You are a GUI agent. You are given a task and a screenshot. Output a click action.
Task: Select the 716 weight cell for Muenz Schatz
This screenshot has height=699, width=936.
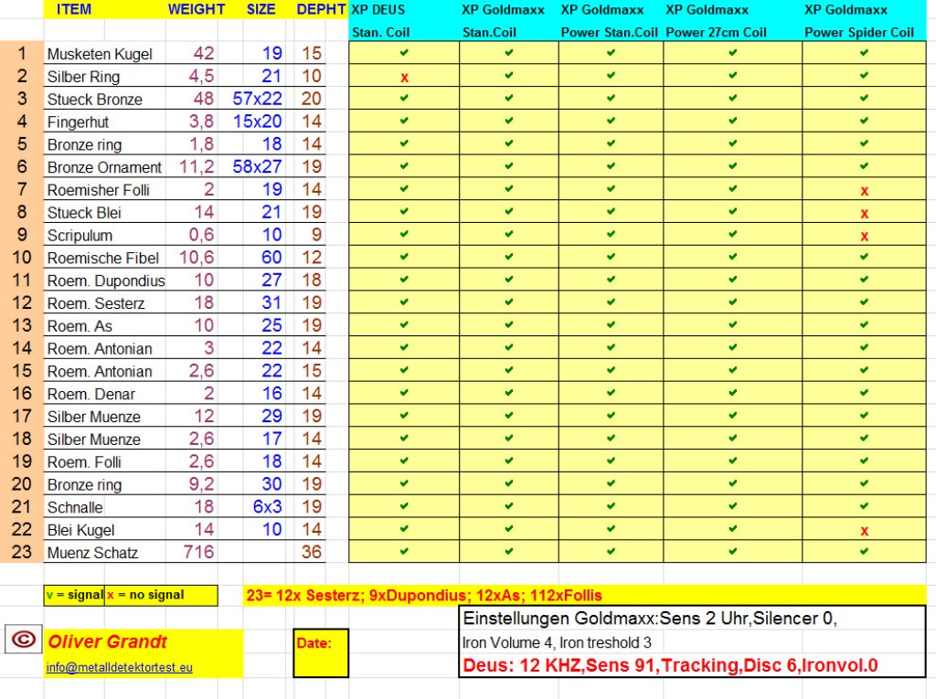click(197, 552)
